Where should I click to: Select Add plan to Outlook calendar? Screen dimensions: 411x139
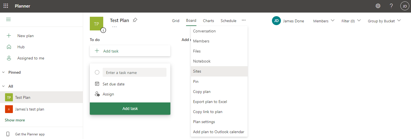click(219, 132)
